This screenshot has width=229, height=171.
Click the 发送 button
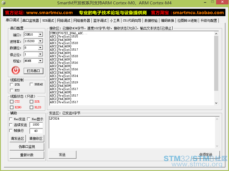(x=62, y=155)
